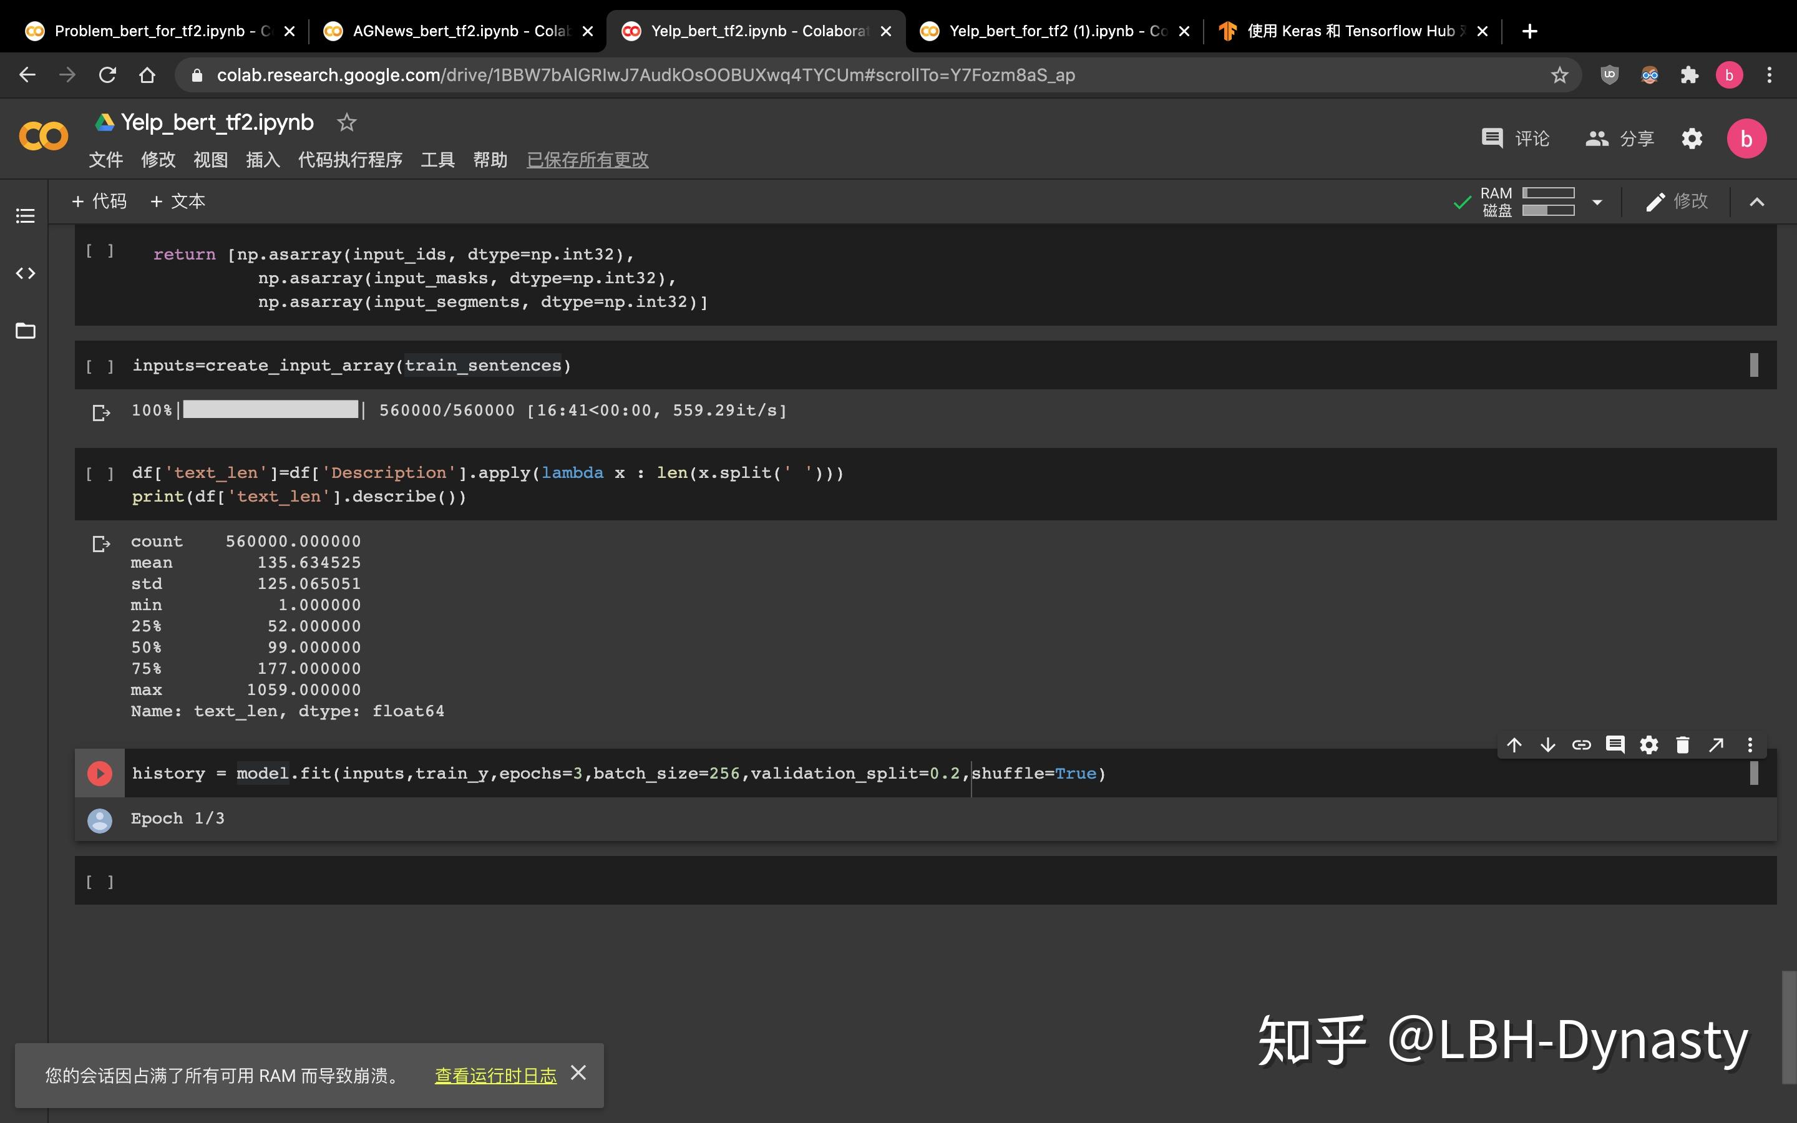Expand RAM and disk resource dropdown
Screen dimensions: 1797x1123
coord(1597,202)
